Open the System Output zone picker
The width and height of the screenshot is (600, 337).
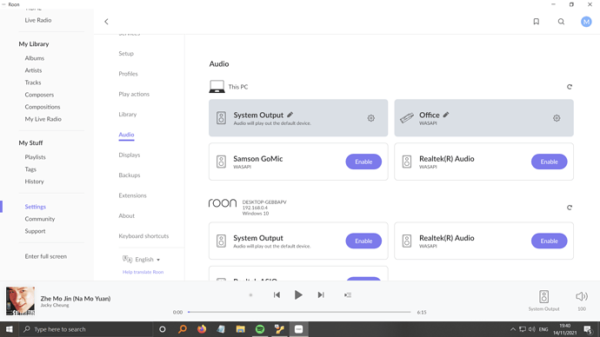[543, 301]
